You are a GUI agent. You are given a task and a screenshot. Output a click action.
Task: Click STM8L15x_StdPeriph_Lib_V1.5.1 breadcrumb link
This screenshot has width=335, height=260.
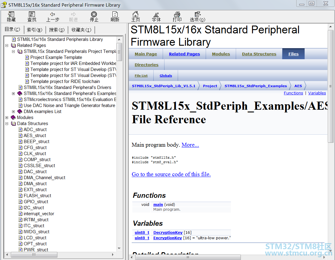[164, 86]
